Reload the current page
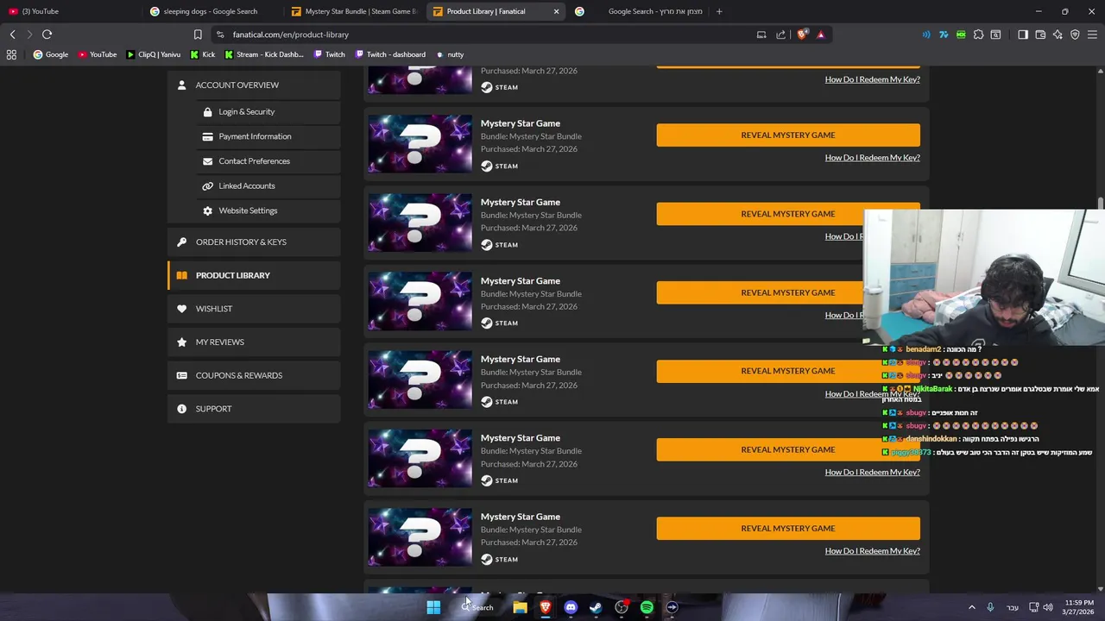This screenshot has width=1105, height=621. pyautogui.click(x=47, y=34)
